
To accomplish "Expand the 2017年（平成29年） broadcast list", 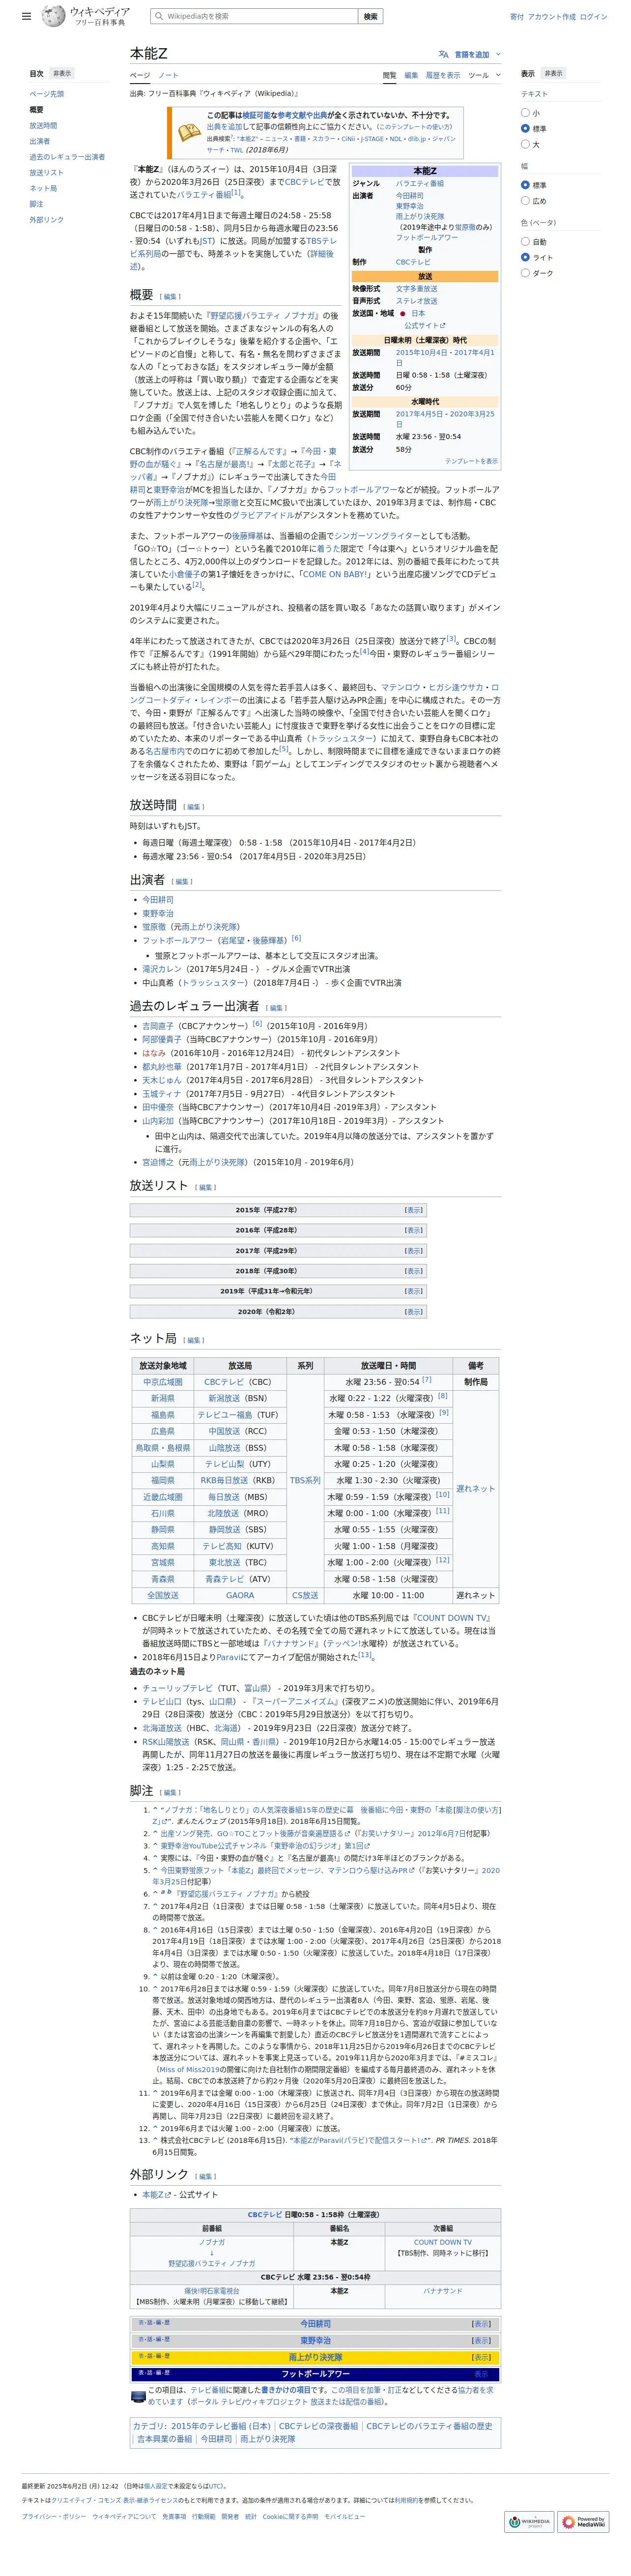I will [413, 1251].
